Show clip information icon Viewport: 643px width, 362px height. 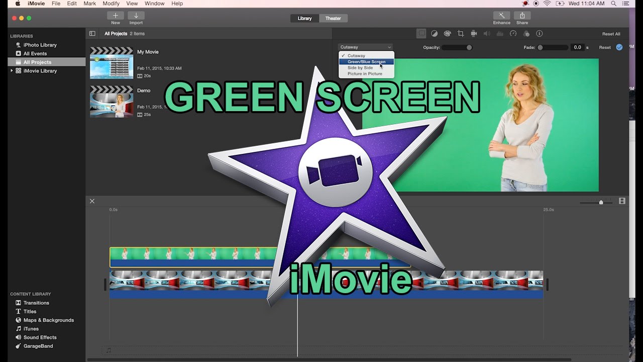pos(540,34)
